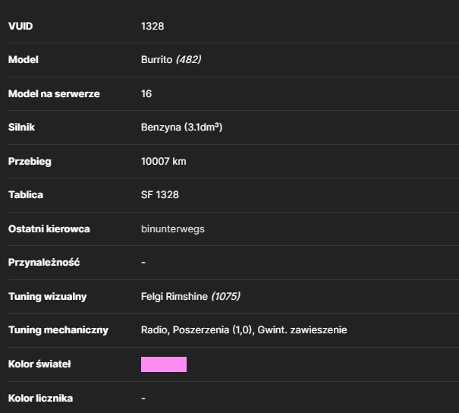Click the Tuning wizualny label
The height and width of the screenshot is (413, 459).
pos(48,296)
